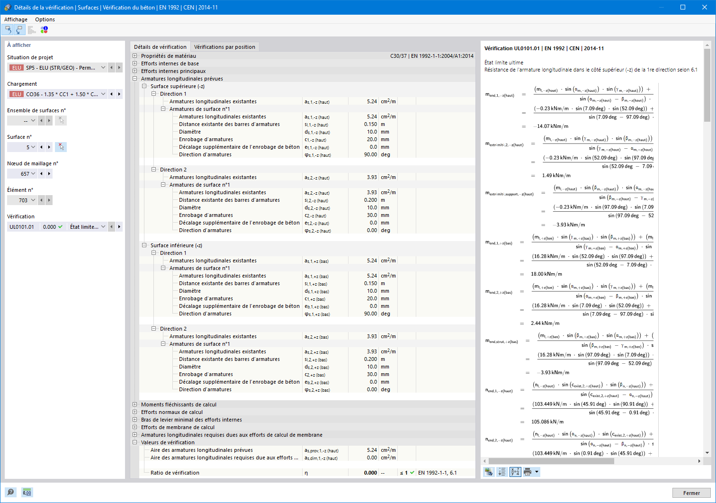Image resolution: width=716 pixels, height=503 pixels.
Task: Expand the Moments fléchissants de calcul row
Action: 135,404
